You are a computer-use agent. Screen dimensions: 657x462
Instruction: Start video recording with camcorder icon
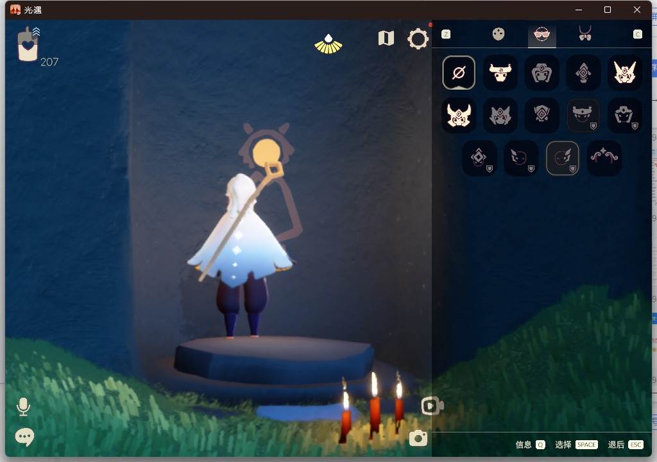(432, 406)
